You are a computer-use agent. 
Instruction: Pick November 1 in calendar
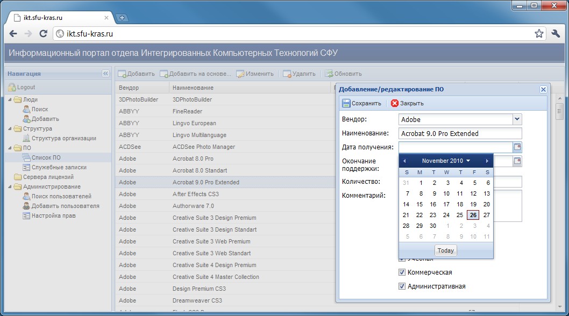pos(421,183)
